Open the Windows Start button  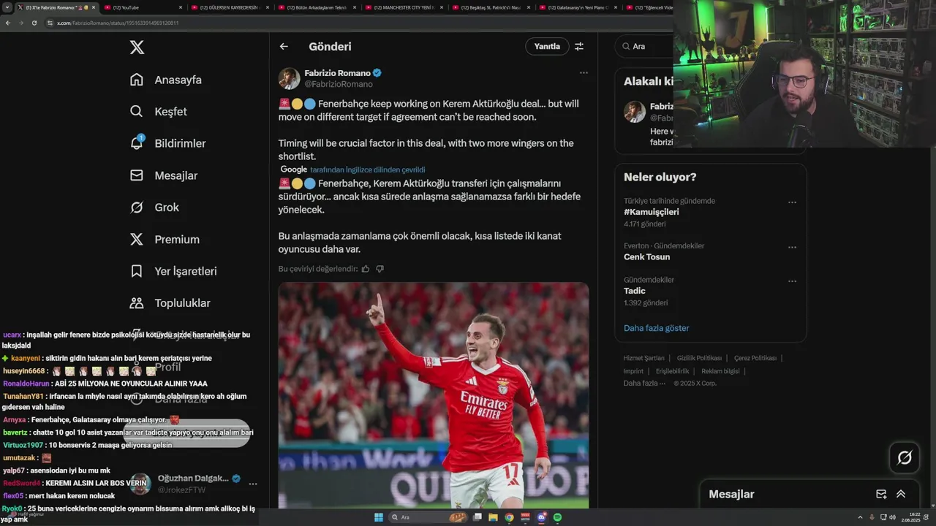coord(379,517)
